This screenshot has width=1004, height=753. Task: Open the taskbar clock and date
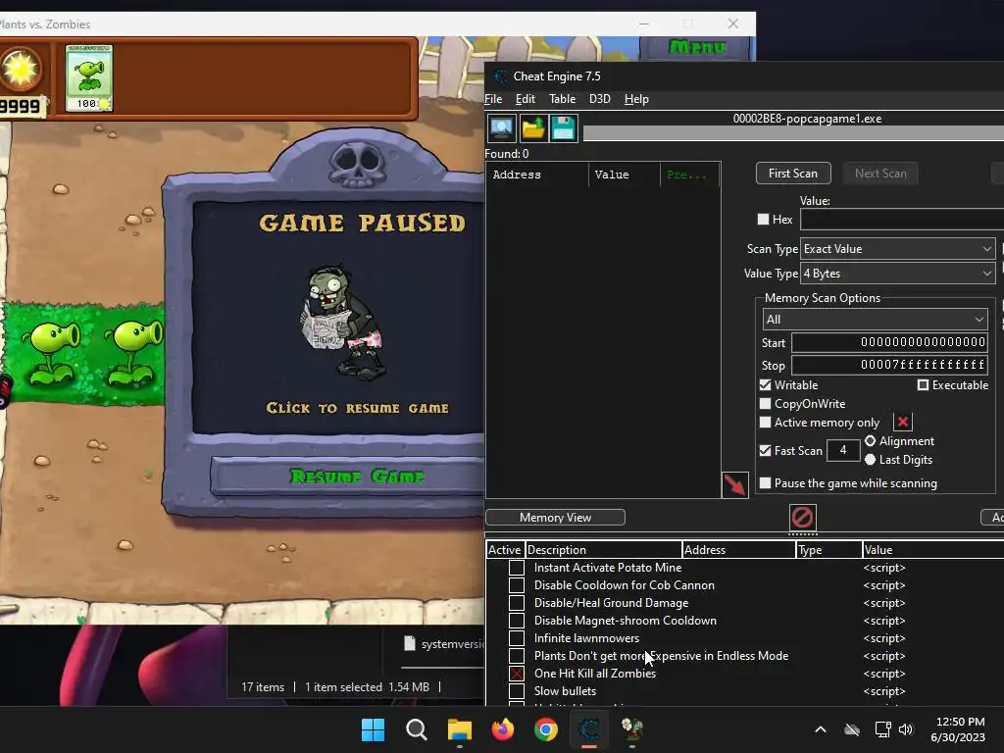pyautogui.click(x=959, y=729)
